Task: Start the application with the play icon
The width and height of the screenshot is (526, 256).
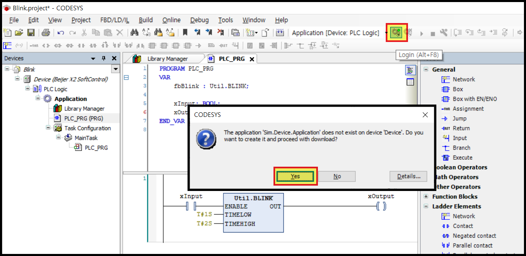Action: click(422, 33)
